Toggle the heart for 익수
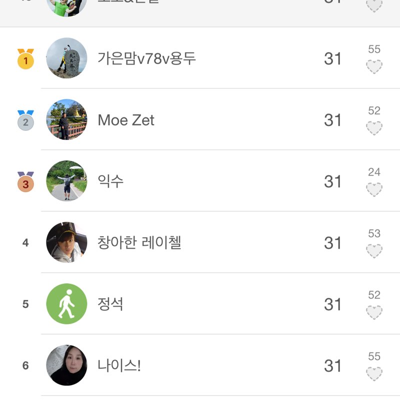This screenshot has width=400, height=400. (374, 189)
